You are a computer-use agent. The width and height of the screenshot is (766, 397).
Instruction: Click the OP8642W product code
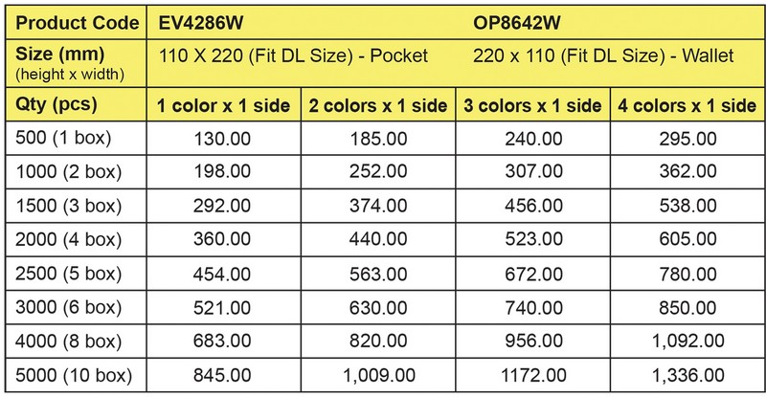click(x=517, y=23)
